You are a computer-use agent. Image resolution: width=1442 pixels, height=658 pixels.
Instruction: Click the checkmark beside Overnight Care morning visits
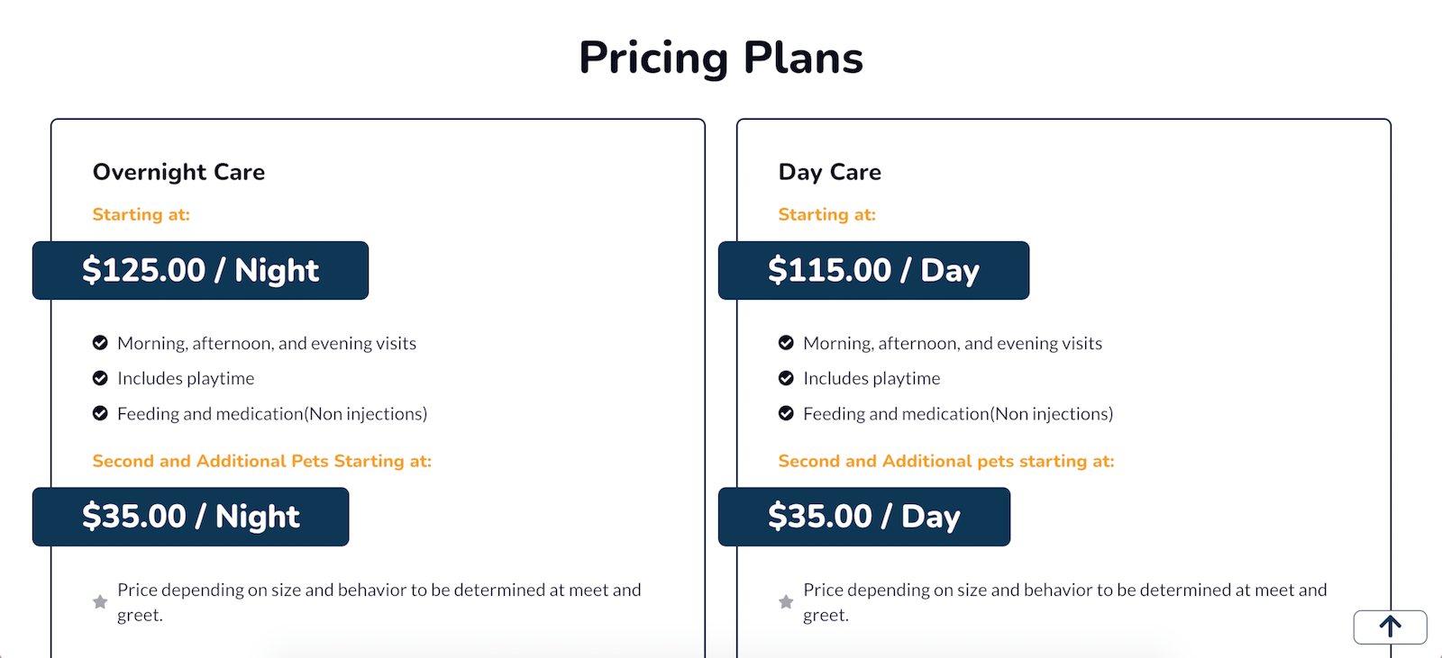(x=101, y=342)
